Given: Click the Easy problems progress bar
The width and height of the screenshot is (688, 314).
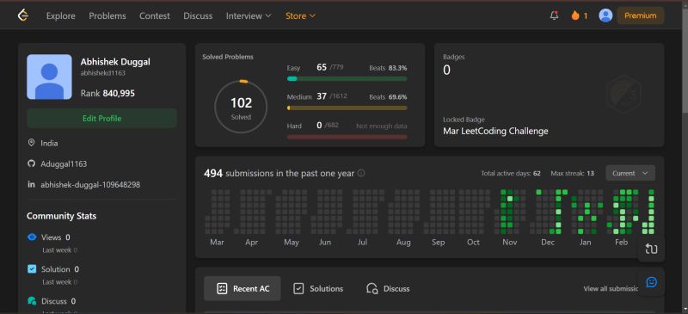Looking at the screenshot, I should coord(347,78).
